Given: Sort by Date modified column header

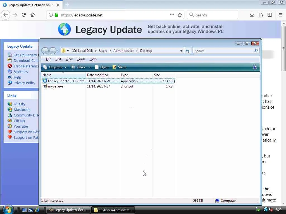Looking at the screenshot, I should tap(102, 75).
